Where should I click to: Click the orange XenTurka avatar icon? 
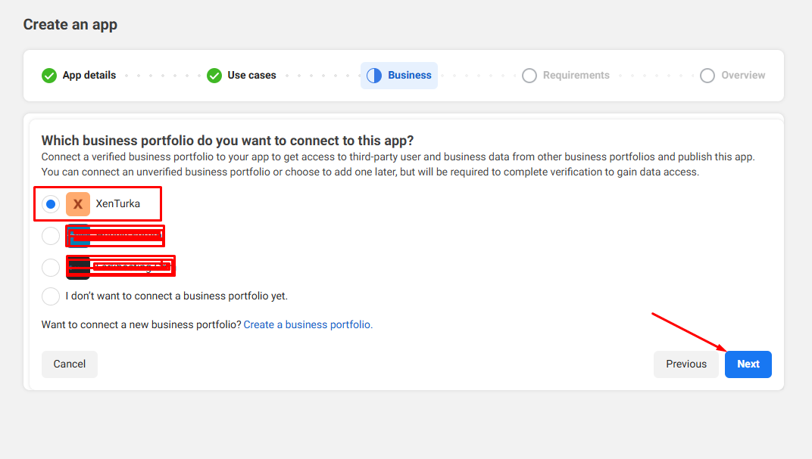tap(78, 204)
